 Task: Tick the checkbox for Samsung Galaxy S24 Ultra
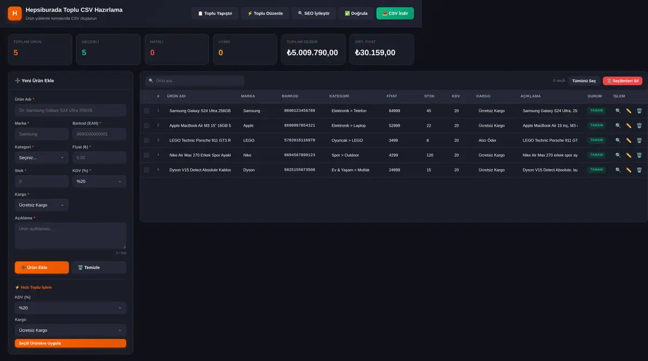point(146,110)
